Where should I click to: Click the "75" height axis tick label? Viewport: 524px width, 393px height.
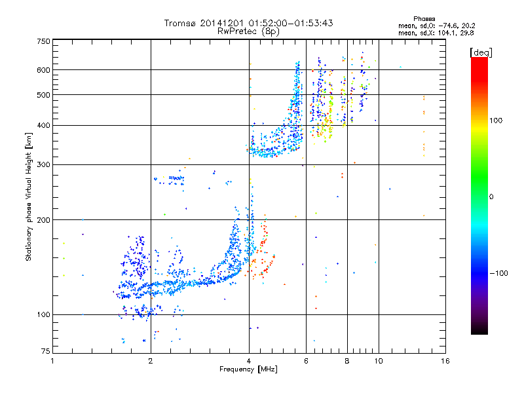pyautogui.click(x=46, y=351)
